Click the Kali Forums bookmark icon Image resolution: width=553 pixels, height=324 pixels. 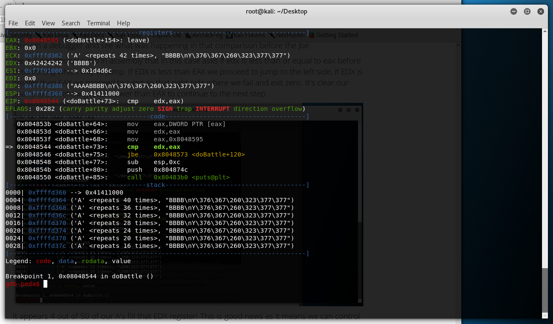(229, 35)
